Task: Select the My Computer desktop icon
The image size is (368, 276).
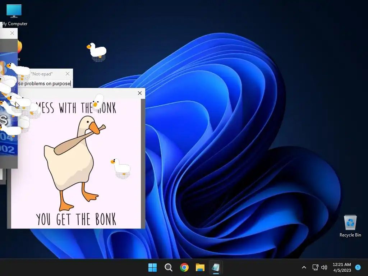Action: click(14, 15)
